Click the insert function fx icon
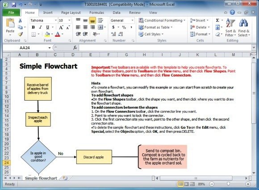Screen dimensions: 259x190 coord(75,48)
